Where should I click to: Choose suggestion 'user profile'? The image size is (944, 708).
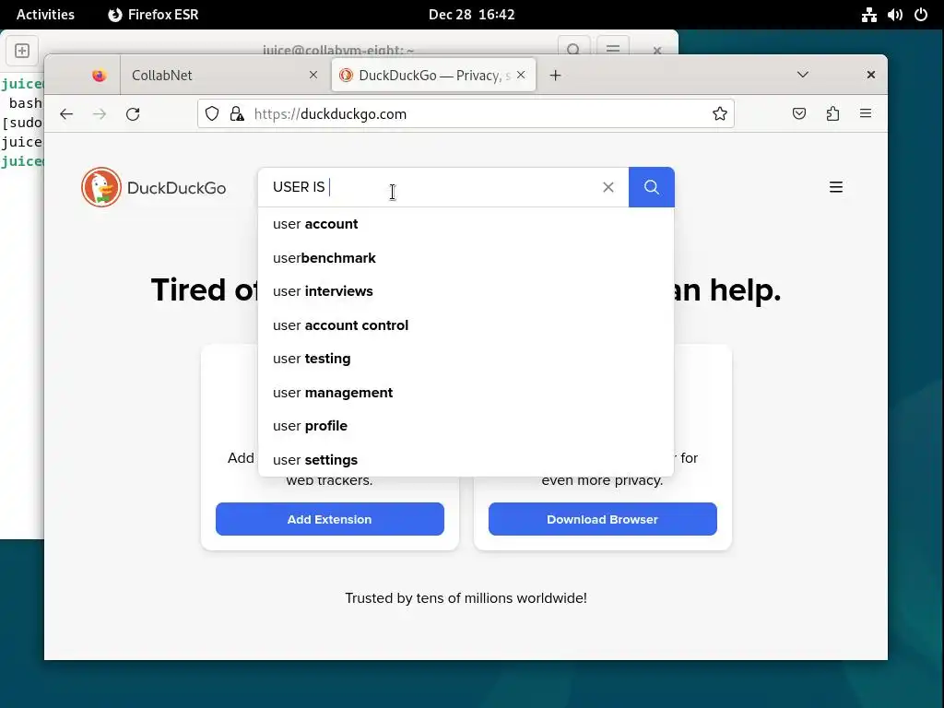pos(466,426)
